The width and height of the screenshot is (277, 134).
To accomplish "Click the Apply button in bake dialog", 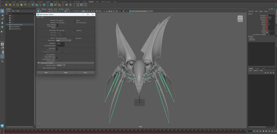I will [x=66, y=73].
